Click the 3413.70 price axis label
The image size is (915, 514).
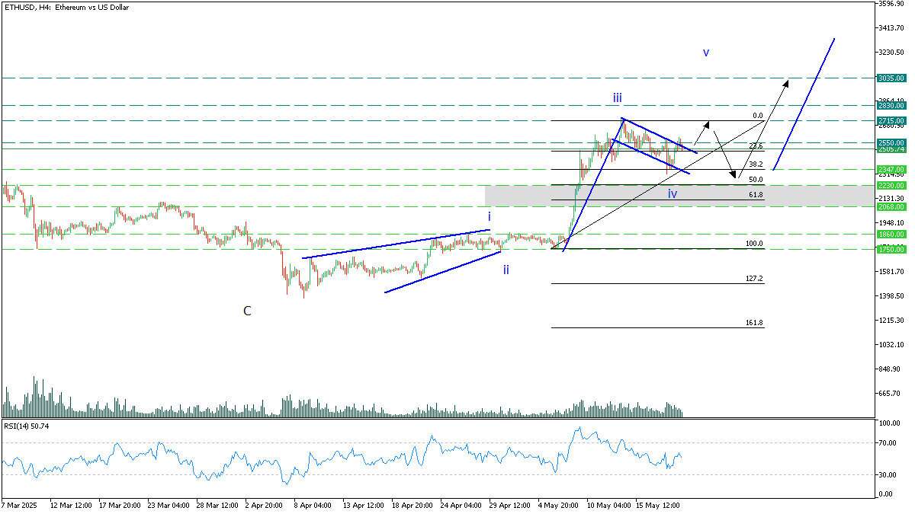click(891, 27)
